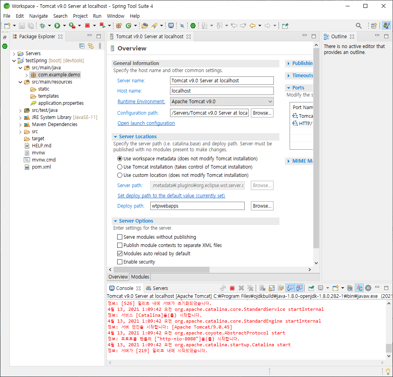The height and width of the screenshot is (377, 393).
Task: Click Link with Editor icon in Package Explorer
Action: pos(91,46)
